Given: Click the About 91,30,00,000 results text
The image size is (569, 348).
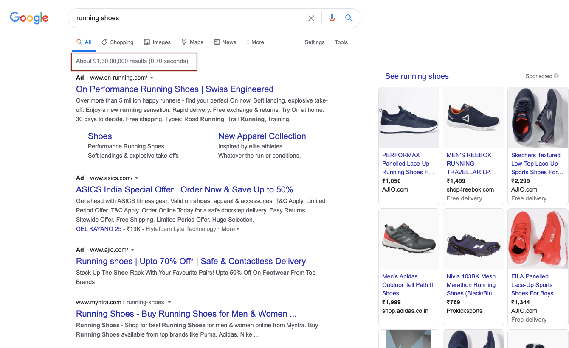Looking at the screenshot, I should tap(132, 61).
